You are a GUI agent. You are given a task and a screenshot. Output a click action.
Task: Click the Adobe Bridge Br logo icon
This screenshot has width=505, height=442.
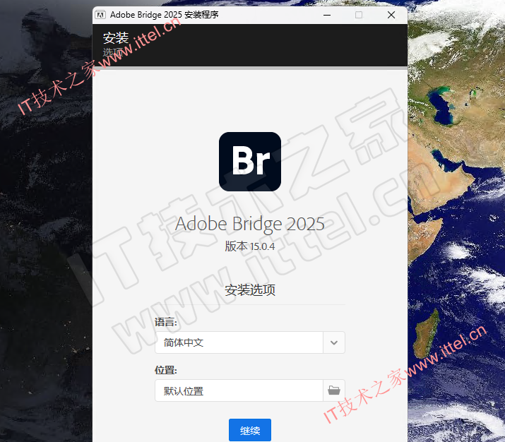point(250,162)
